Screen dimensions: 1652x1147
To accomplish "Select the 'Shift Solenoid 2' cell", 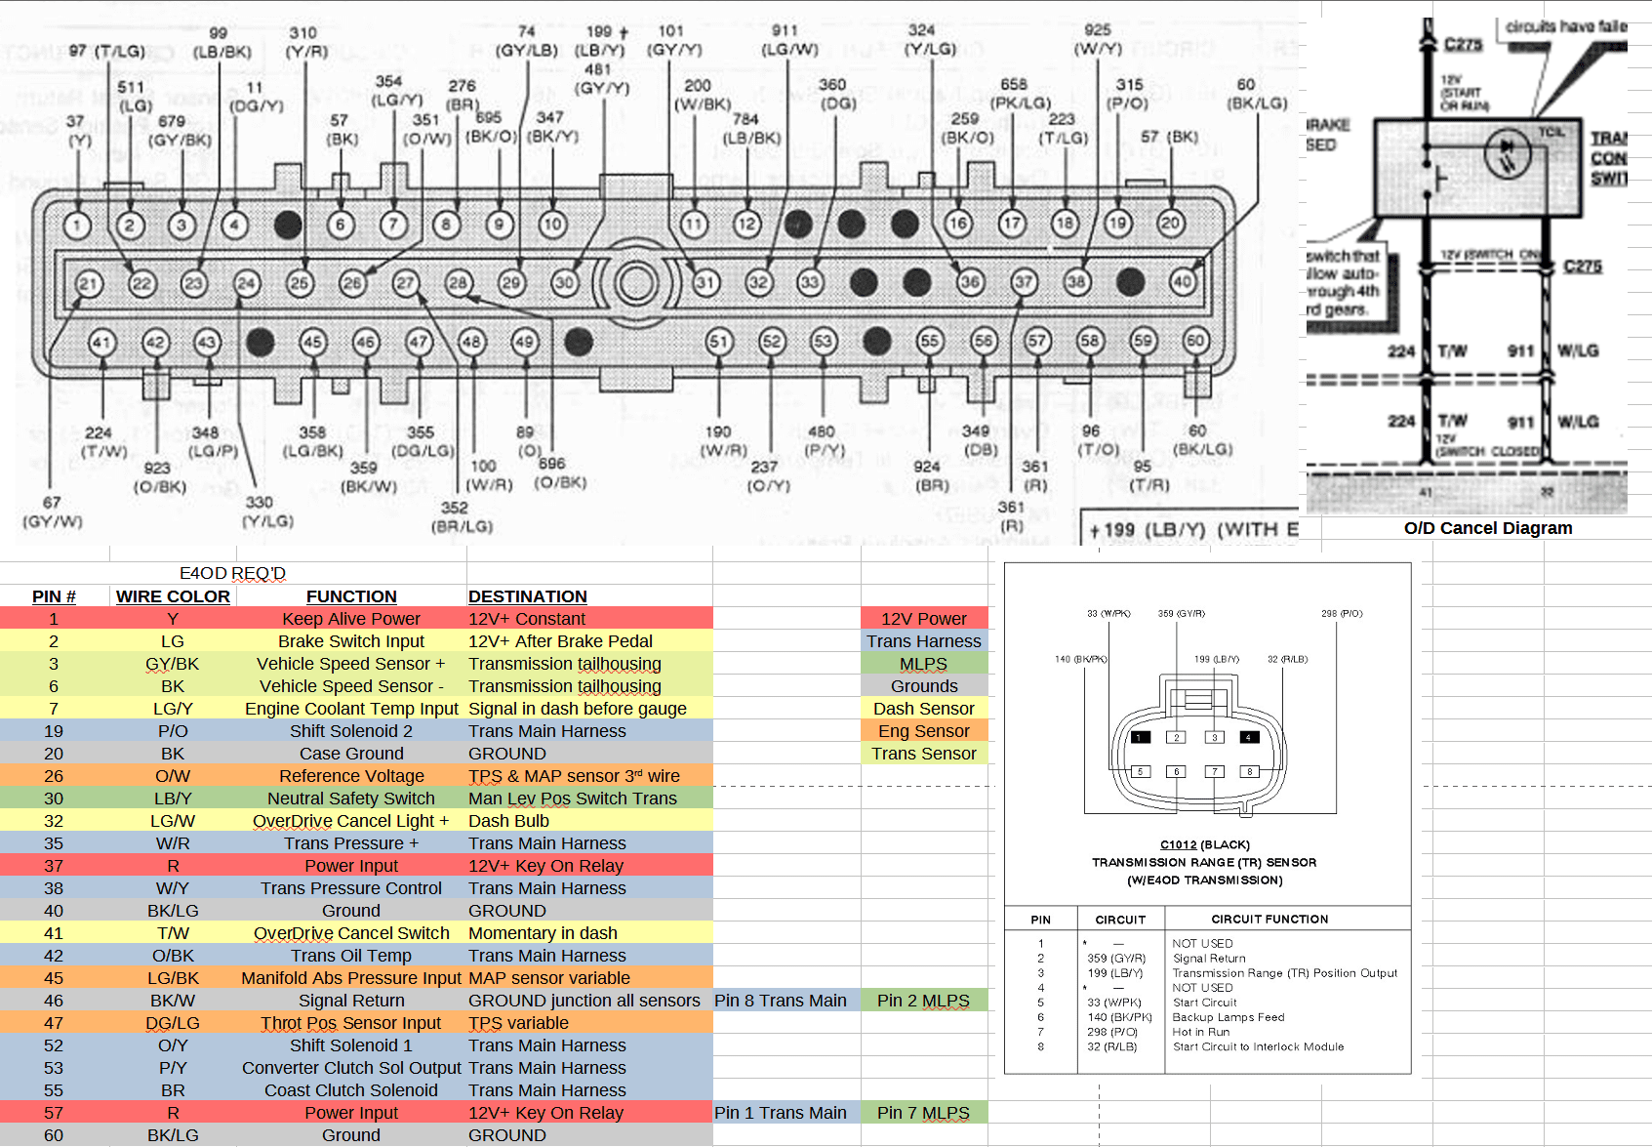I will (351, 731).
